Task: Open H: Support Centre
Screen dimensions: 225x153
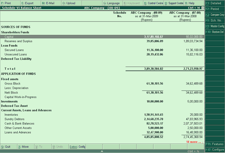Action: (174, 3)
